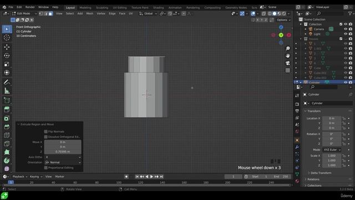Screen dimensions: 355x200
Task: Click the viewport zoom magnifier icon
Action: (288, 48)
